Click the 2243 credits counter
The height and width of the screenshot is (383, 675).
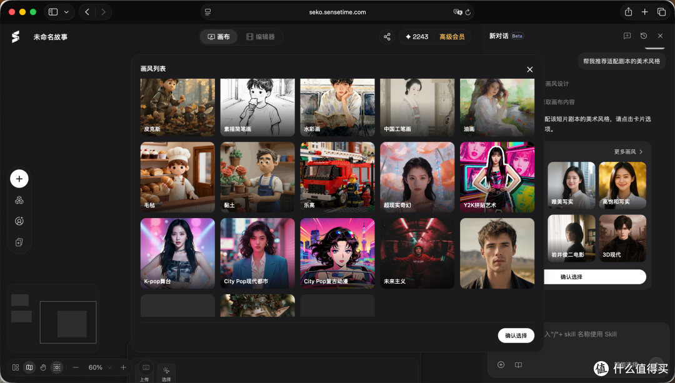pyautogui.click(x=417, y=37)
